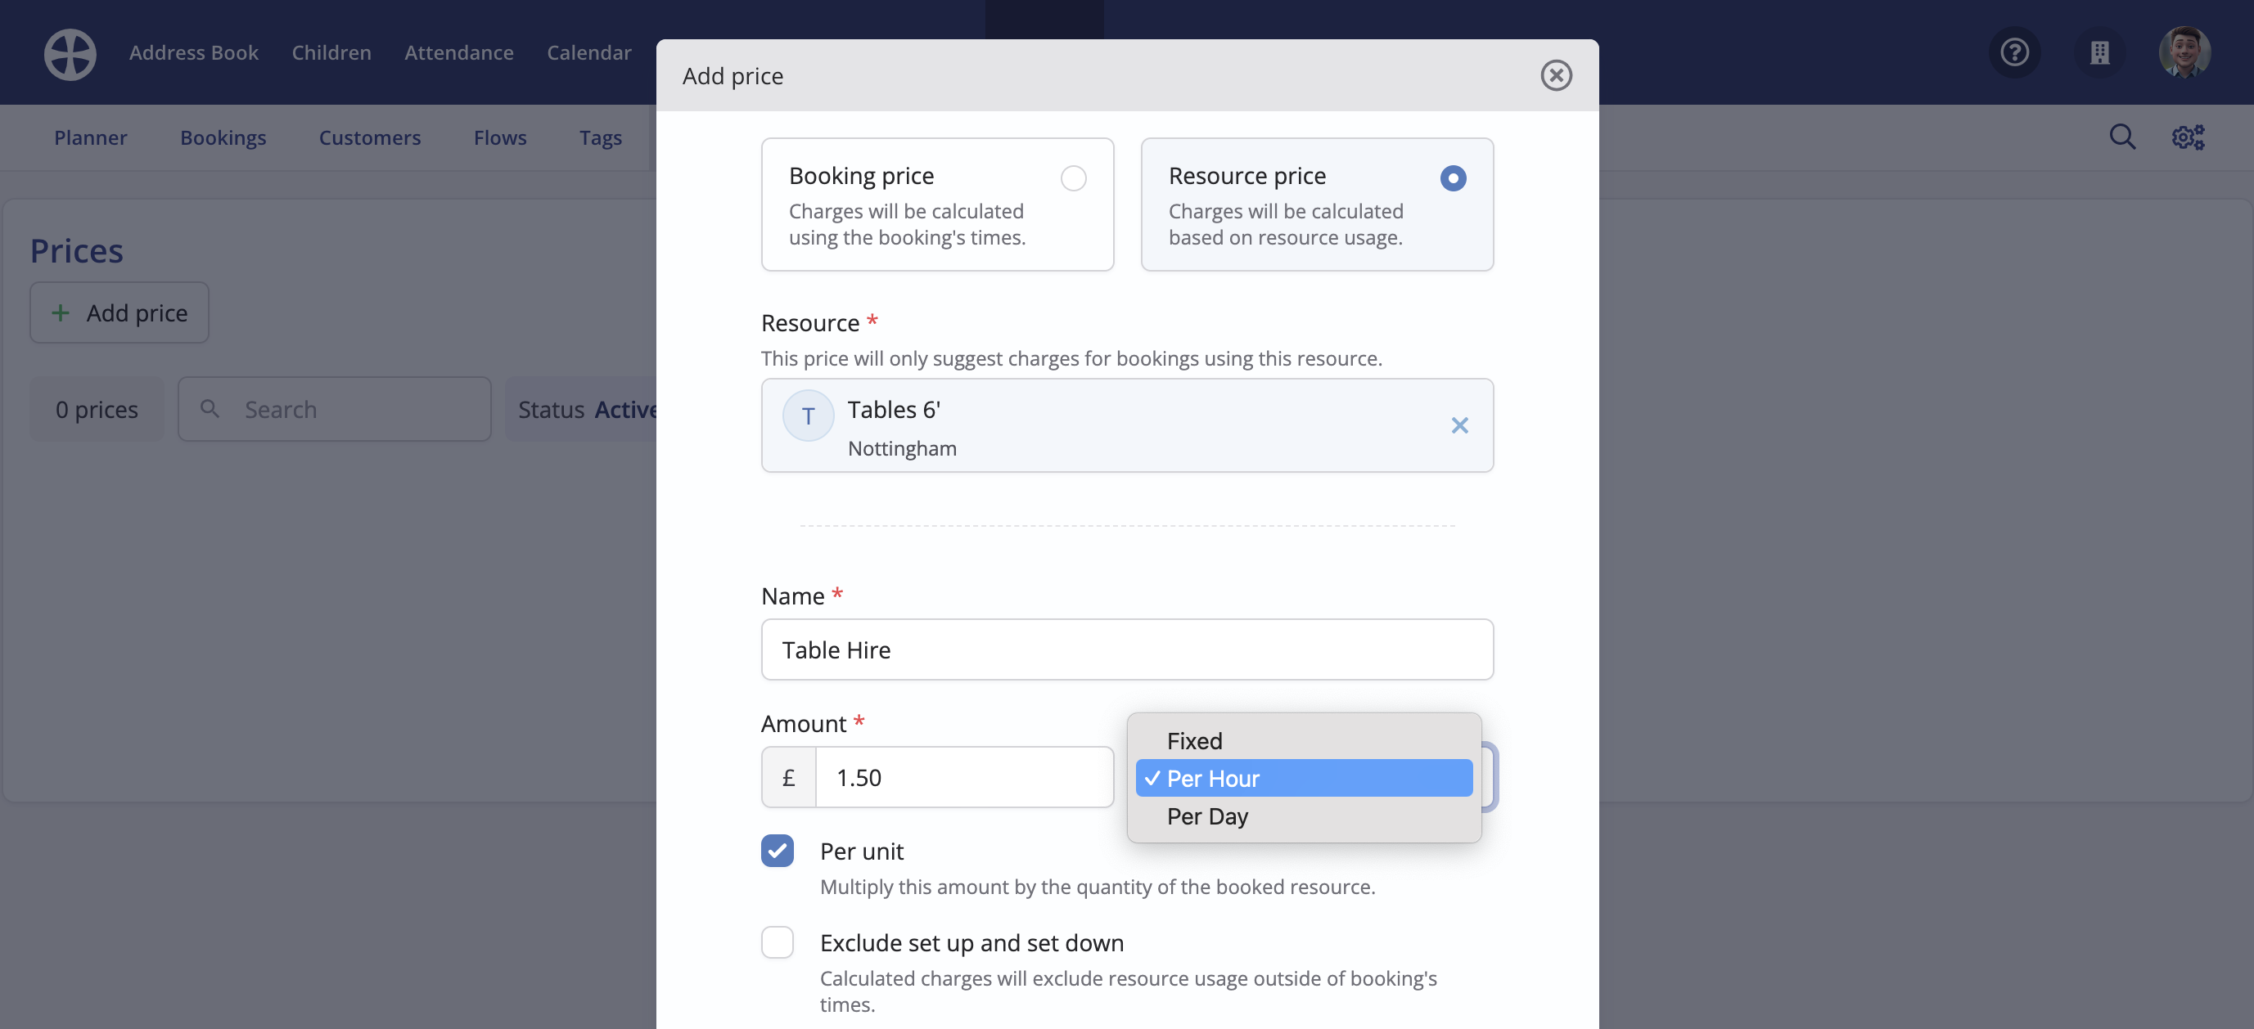Open the organization building icon
This screenshot has width=2254, height=1029.
(2099, 52)
